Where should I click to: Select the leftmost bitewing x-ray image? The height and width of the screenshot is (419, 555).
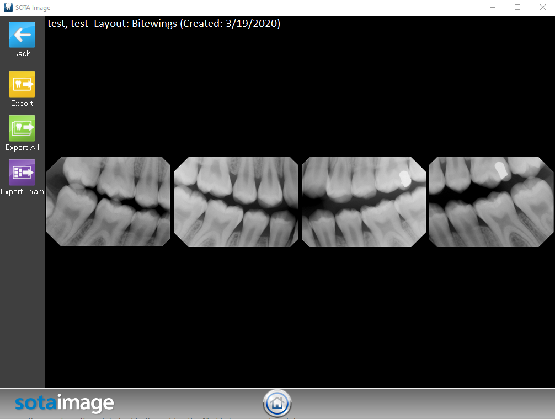[108, 202]
